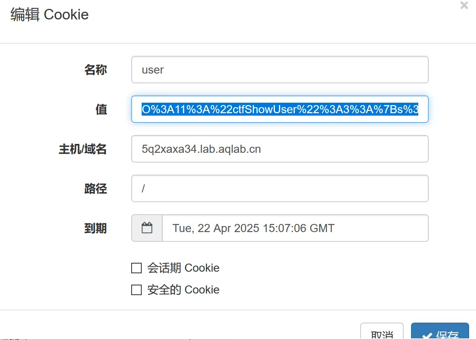Tick the 安全的 Cookie checkbox
476x340 pixels.
coord(137,290)
